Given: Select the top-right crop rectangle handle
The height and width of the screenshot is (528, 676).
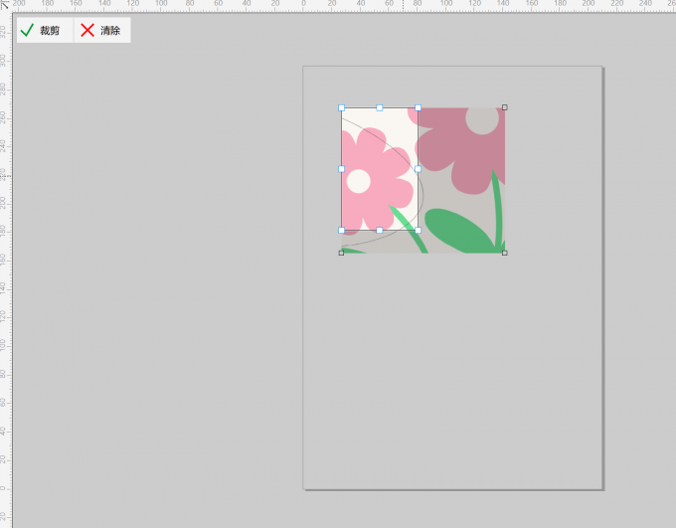Looking at the screenshot, I should coord(418,107).
